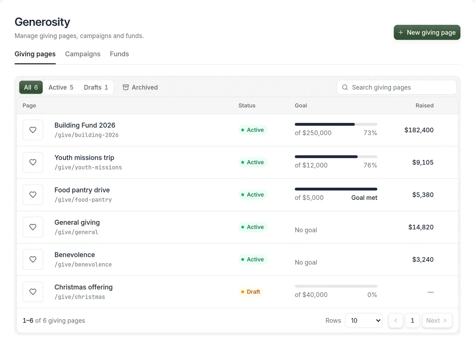
Task: Click the Food pantry drive progress bar
Action: [336, 189]
